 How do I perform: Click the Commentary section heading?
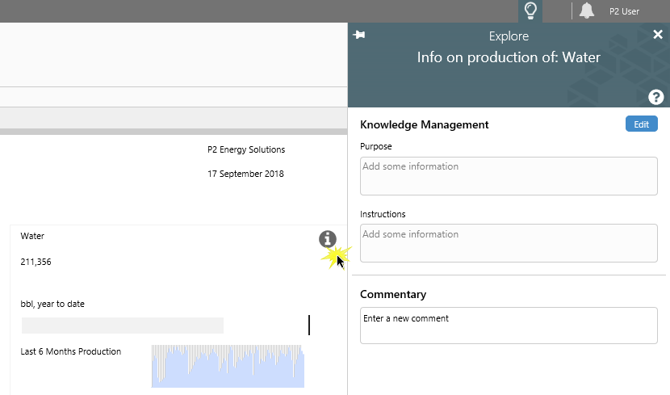(393, 294)
